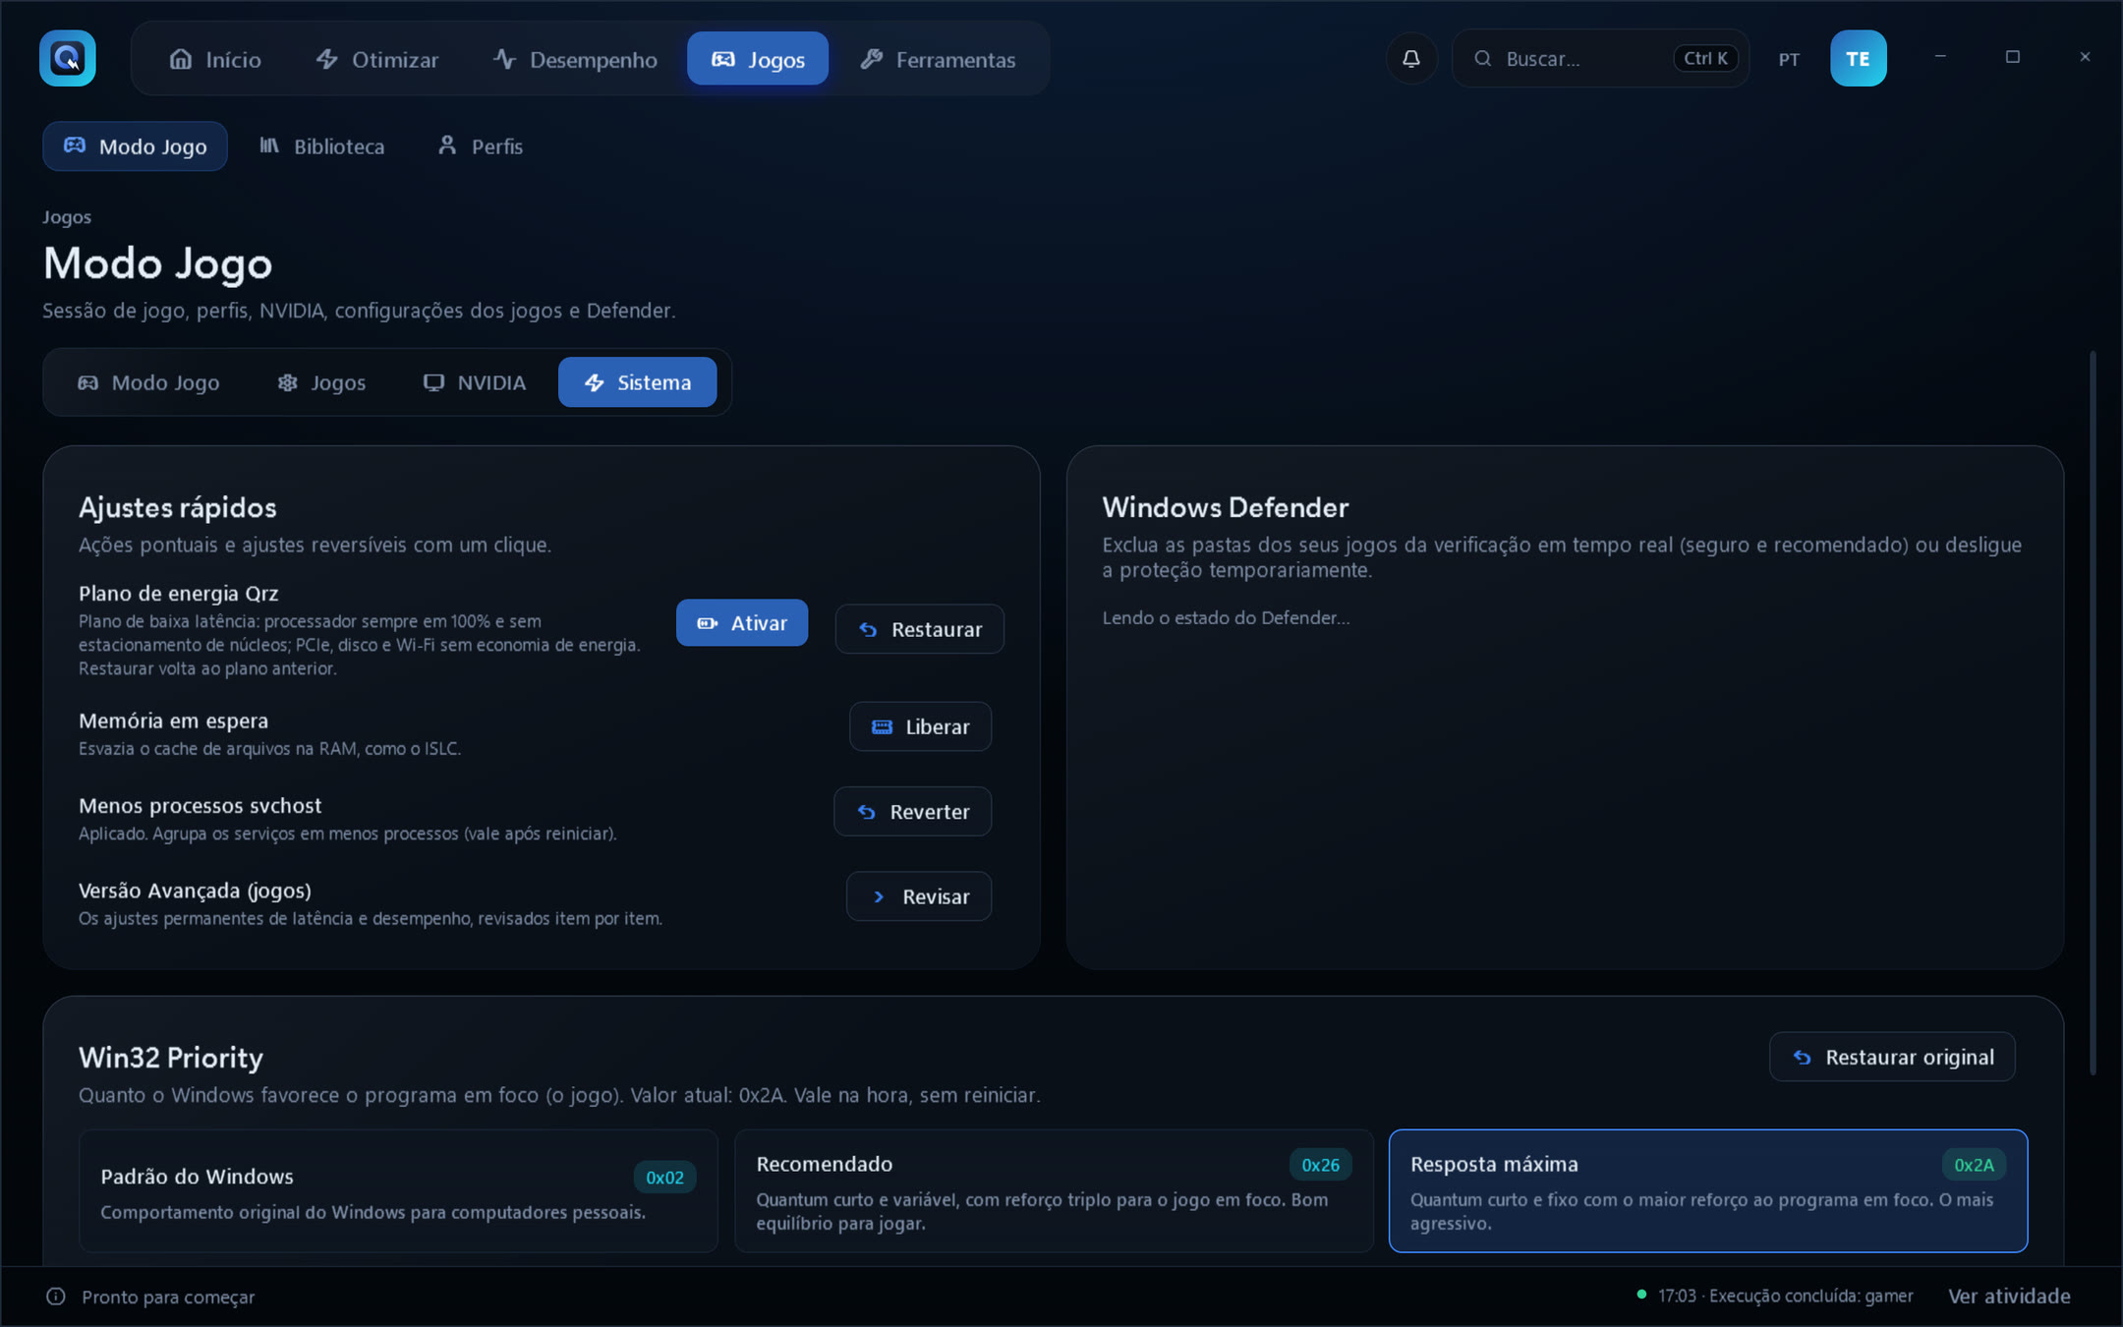Restore previous power plan with Restaurar

(920, 629)
